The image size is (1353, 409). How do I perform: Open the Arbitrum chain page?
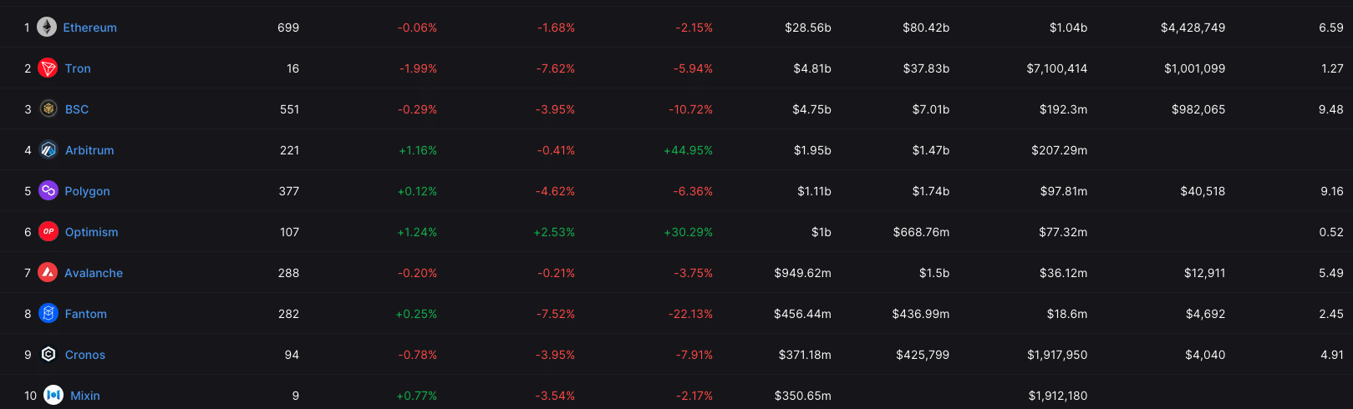pos(89,150)
